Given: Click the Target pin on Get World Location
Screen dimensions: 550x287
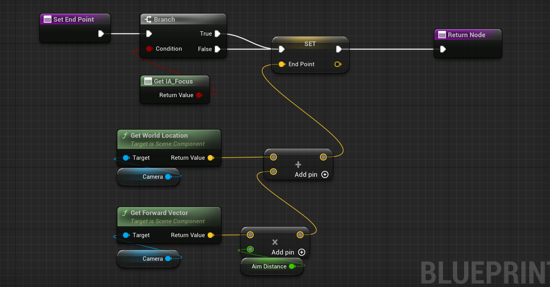Looking at the screenshot, I should click(126, 158).
